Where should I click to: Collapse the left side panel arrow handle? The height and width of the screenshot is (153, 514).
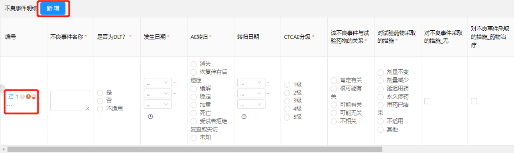pyautogui.click(x=2, y=88)
